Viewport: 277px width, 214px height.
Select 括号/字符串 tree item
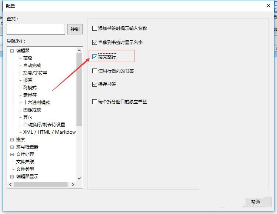[x=35, y=73]
